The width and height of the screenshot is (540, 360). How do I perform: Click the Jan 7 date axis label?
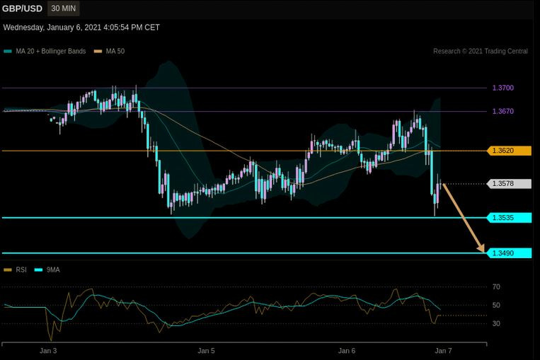coord(443,351)
